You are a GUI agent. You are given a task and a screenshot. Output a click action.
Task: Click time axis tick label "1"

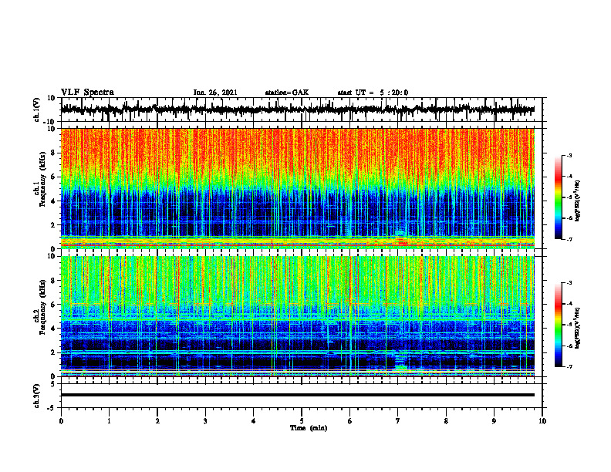click(x=109, y=421)
